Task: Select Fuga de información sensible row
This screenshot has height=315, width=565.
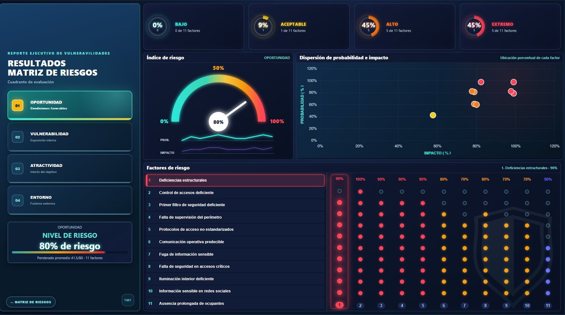Action: [x=235, y=254]
